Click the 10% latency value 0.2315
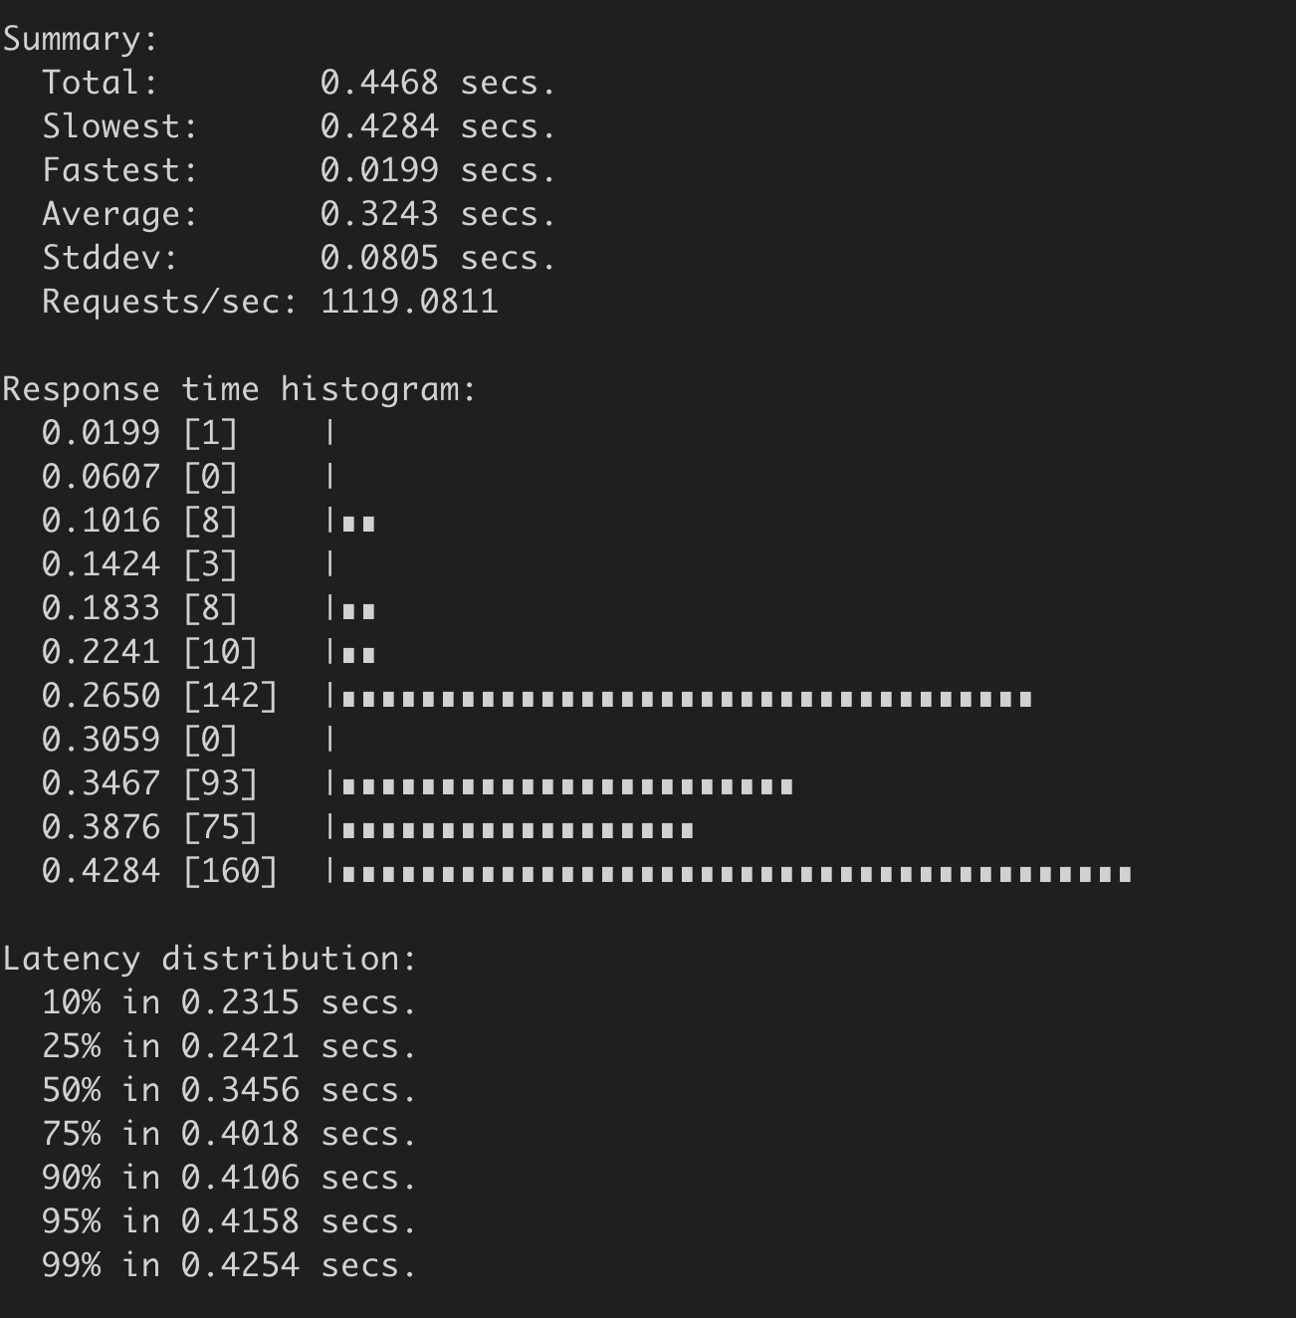 pos(240,1002)
